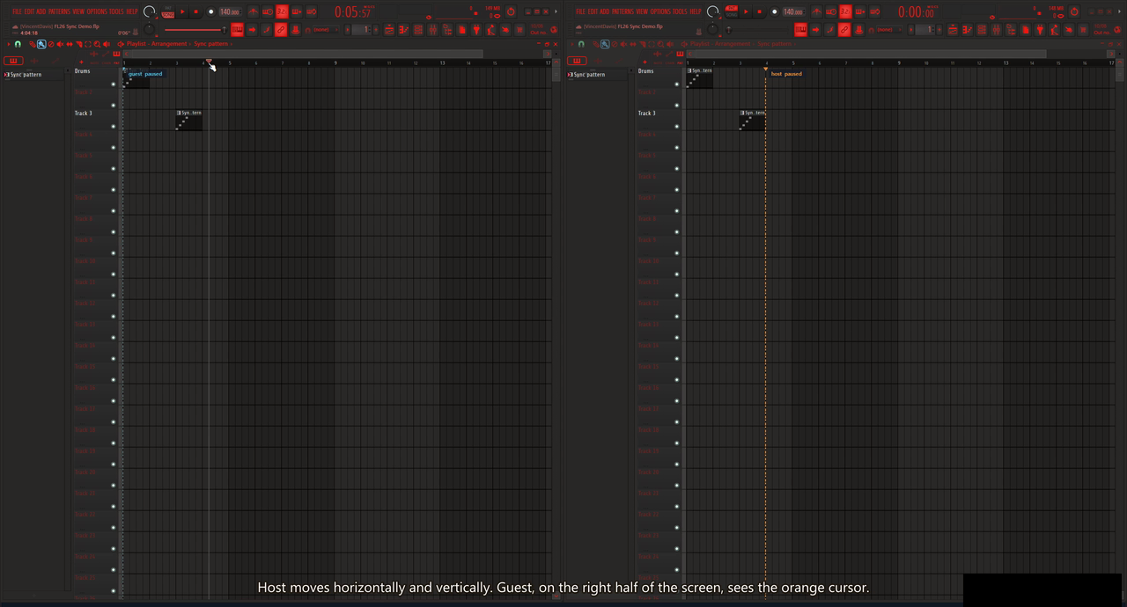Open OPTIONS menu in left host window
Screen dimensions: 1127x607
97,11
